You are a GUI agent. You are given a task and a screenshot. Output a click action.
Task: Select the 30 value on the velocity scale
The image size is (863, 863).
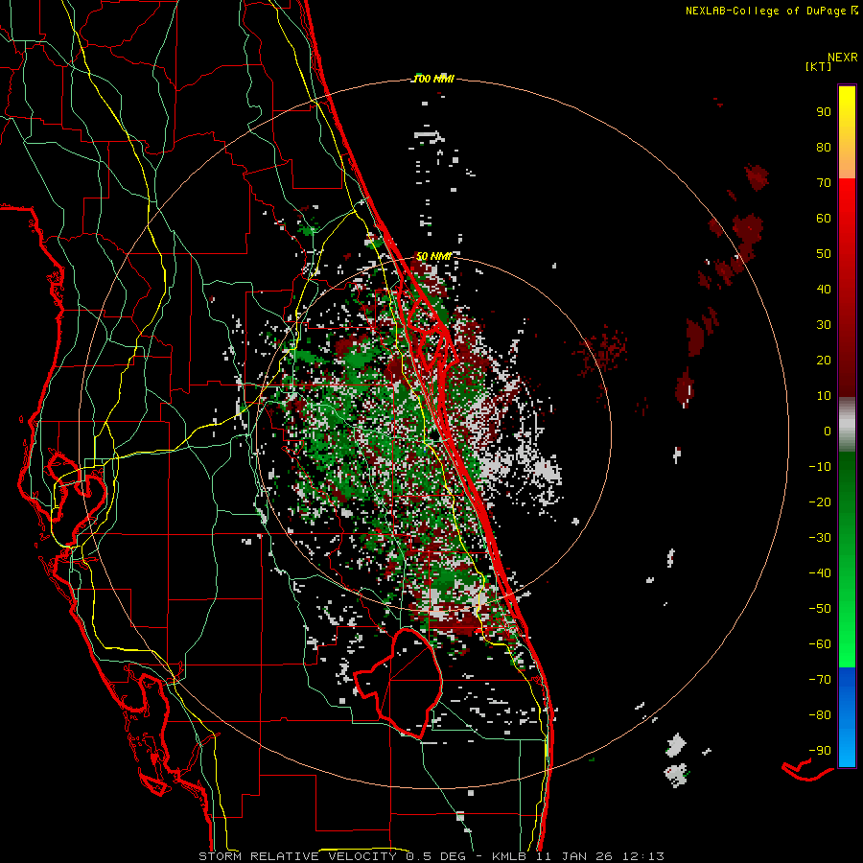click(x=824, y=325)
